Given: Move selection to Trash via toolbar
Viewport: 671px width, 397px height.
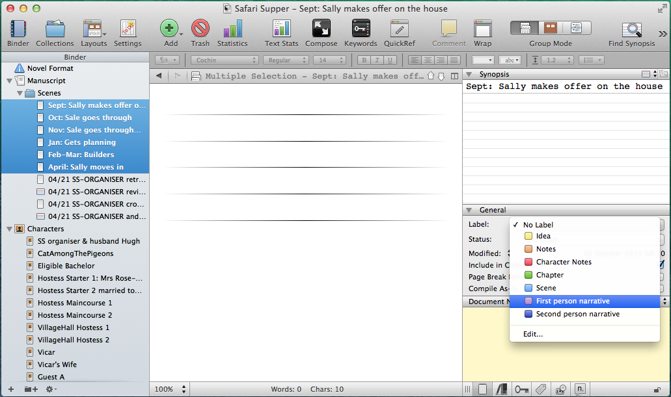Looking at the screenshot, I should coord(200,33).
